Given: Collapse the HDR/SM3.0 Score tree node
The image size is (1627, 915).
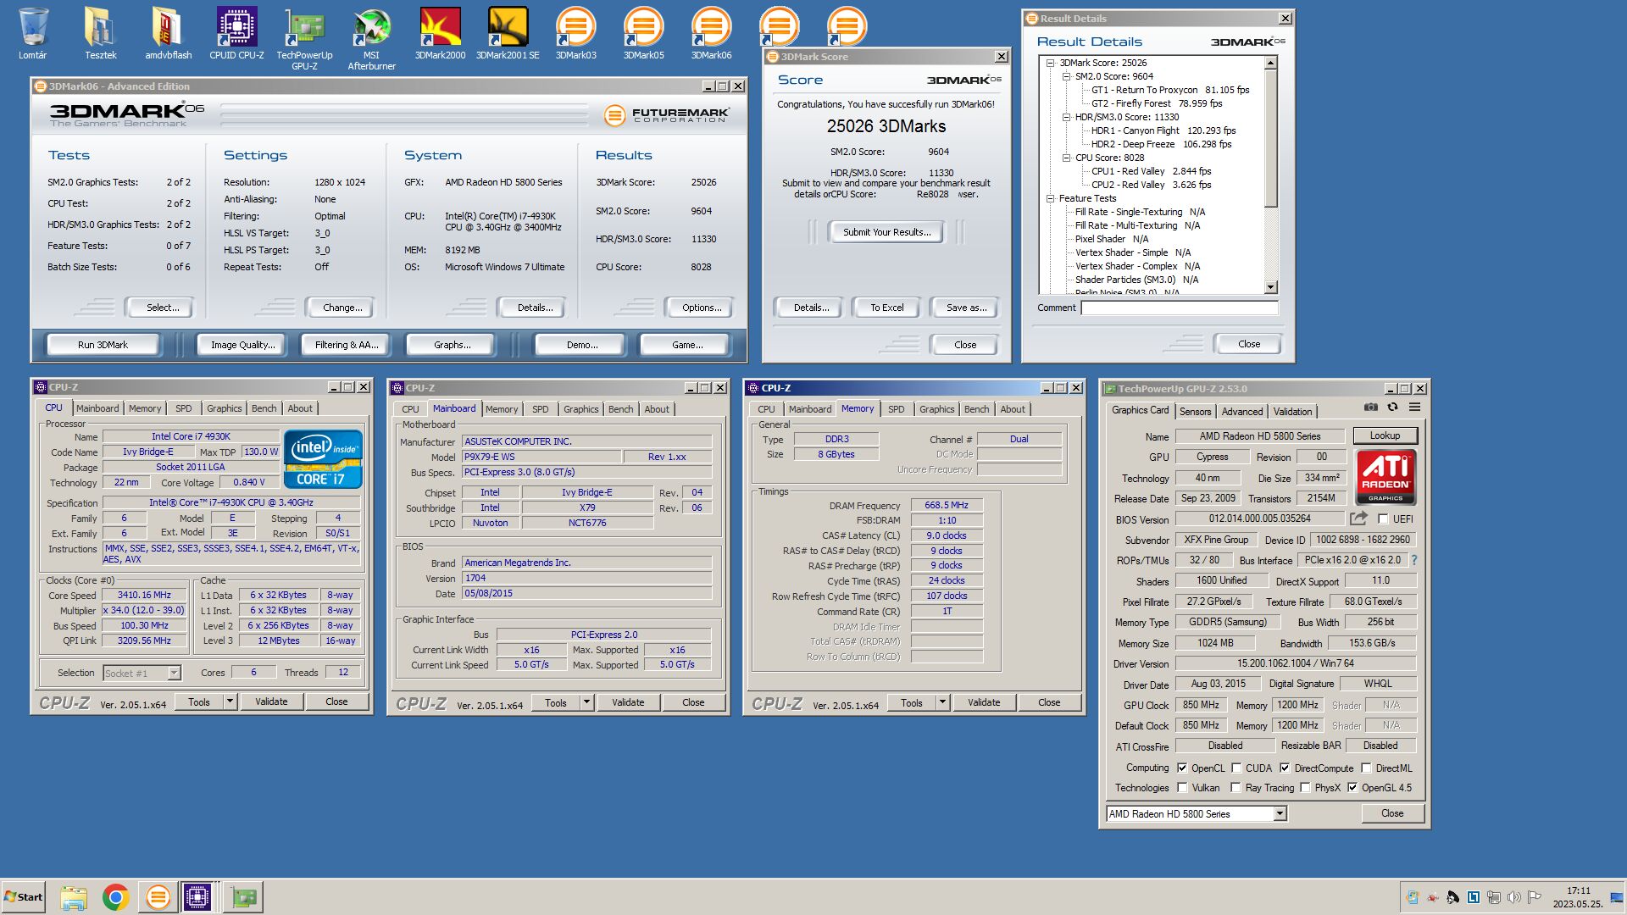Looking at the screenshot, I should point(1066,117).
